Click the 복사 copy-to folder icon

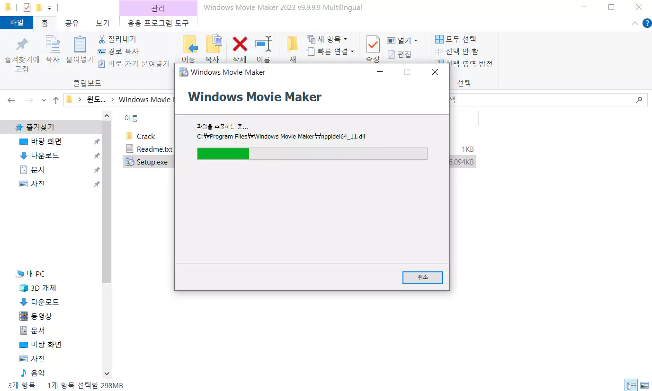pyautogui.click(x=214, y=44)
